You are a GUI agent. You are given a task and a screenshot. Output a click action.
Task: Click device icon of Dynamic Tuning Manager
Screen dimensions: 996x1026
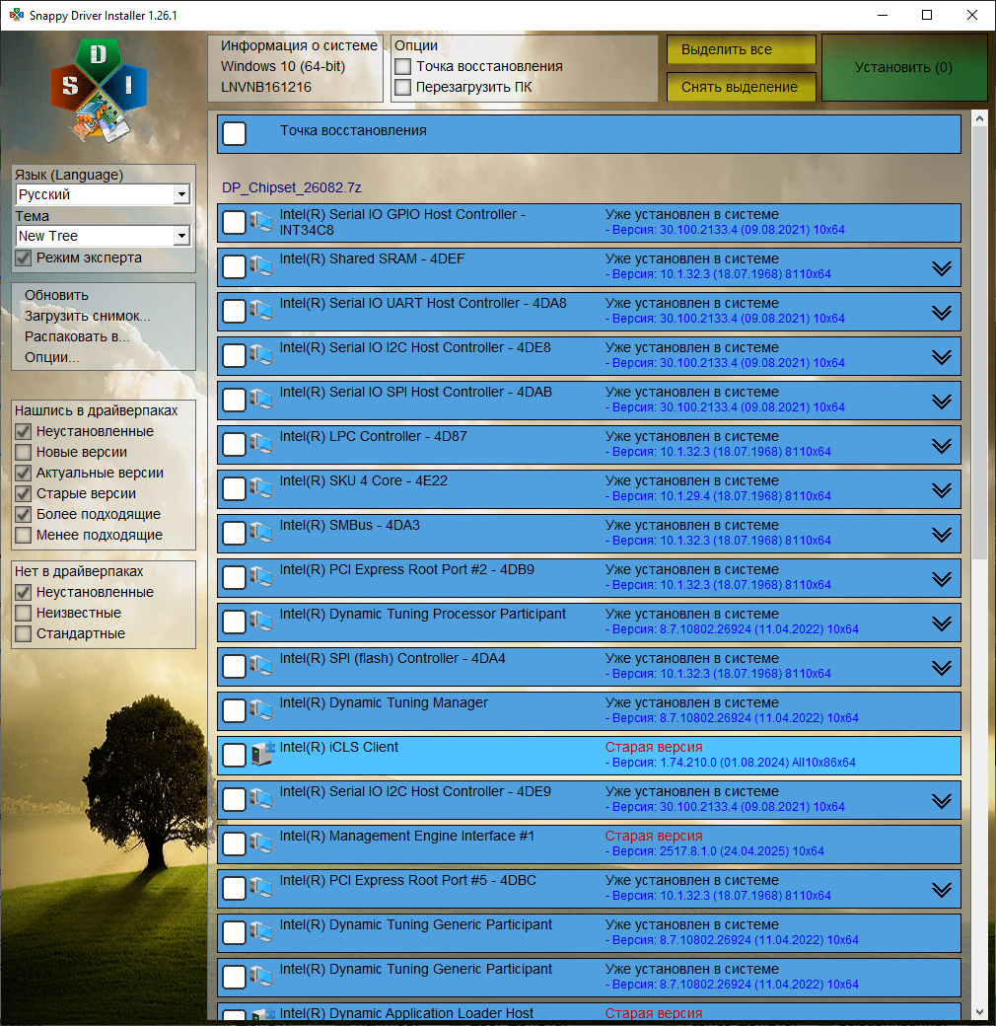[x=261, y=711]
